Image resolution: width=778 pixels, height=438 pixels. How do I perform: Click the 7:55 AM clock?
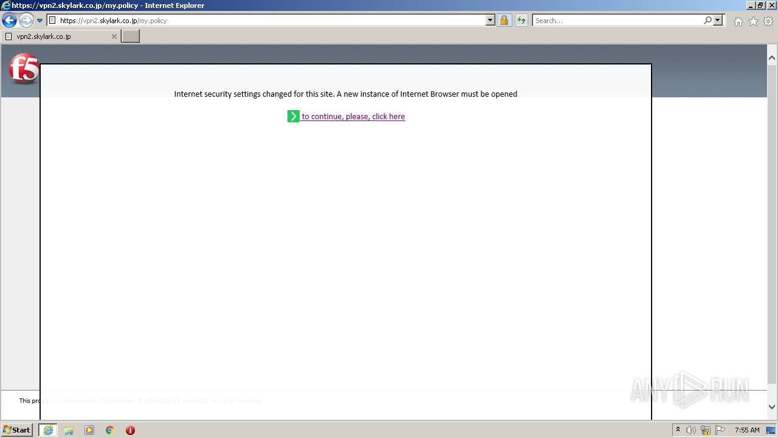747,430
